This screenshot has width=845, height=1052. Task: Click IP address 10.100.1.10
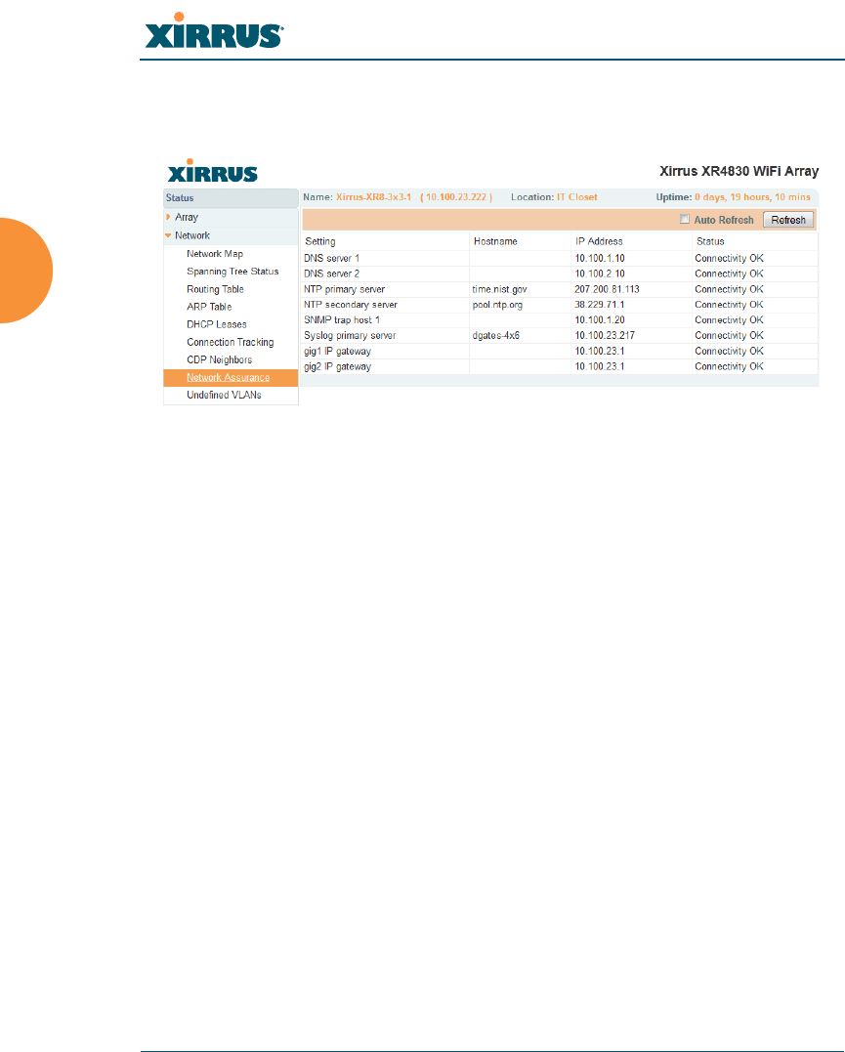pyautogui.click(x=600, y=258)
